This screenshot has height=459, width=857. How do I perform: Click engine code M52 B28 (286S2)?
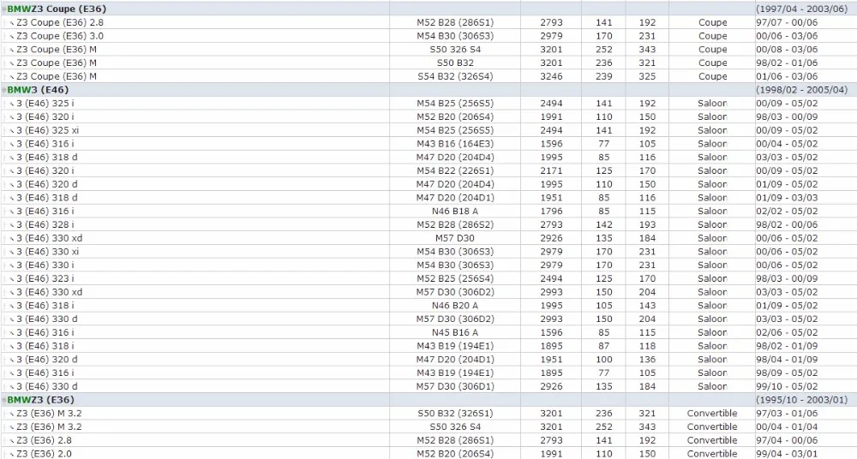click(x=455, y=224)
